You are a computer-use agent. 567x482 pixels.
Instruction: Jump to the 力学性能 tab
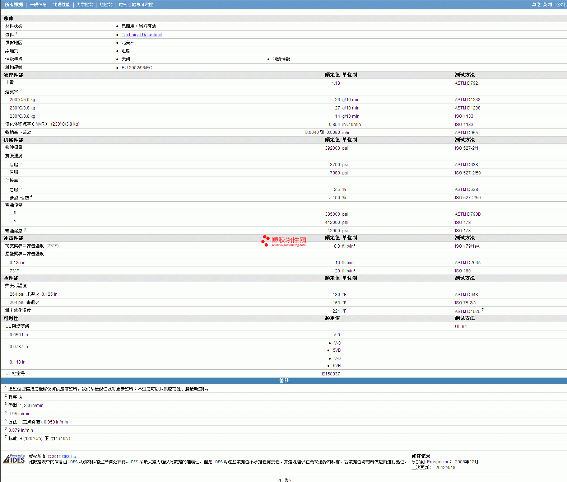tap(85, 5)
